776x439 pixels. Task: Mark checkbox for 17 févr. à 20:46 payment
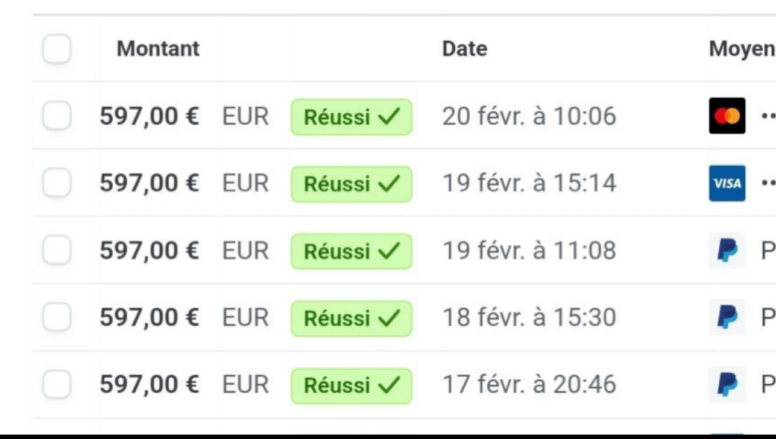(x=57, y=385)
